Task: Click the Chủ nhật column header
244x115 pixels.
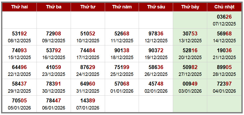Action: pos(224,7)
